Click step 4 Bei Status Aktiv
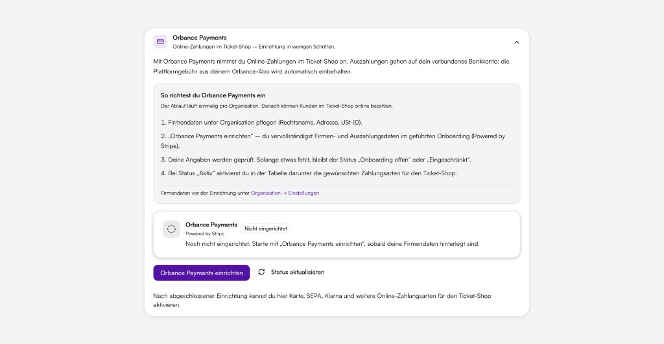664x344 pixels. (309, 173)
